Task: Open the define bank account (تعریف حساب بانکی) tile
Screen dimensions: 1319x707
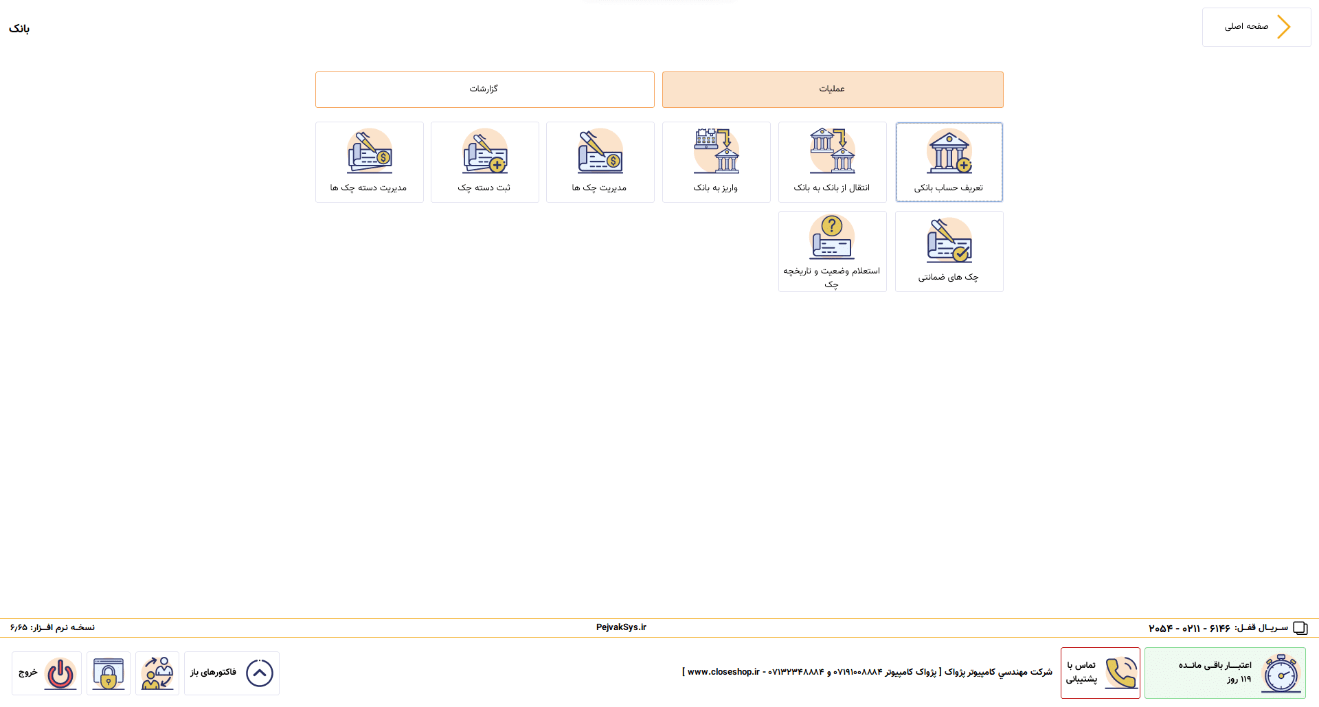Action: 949,162
